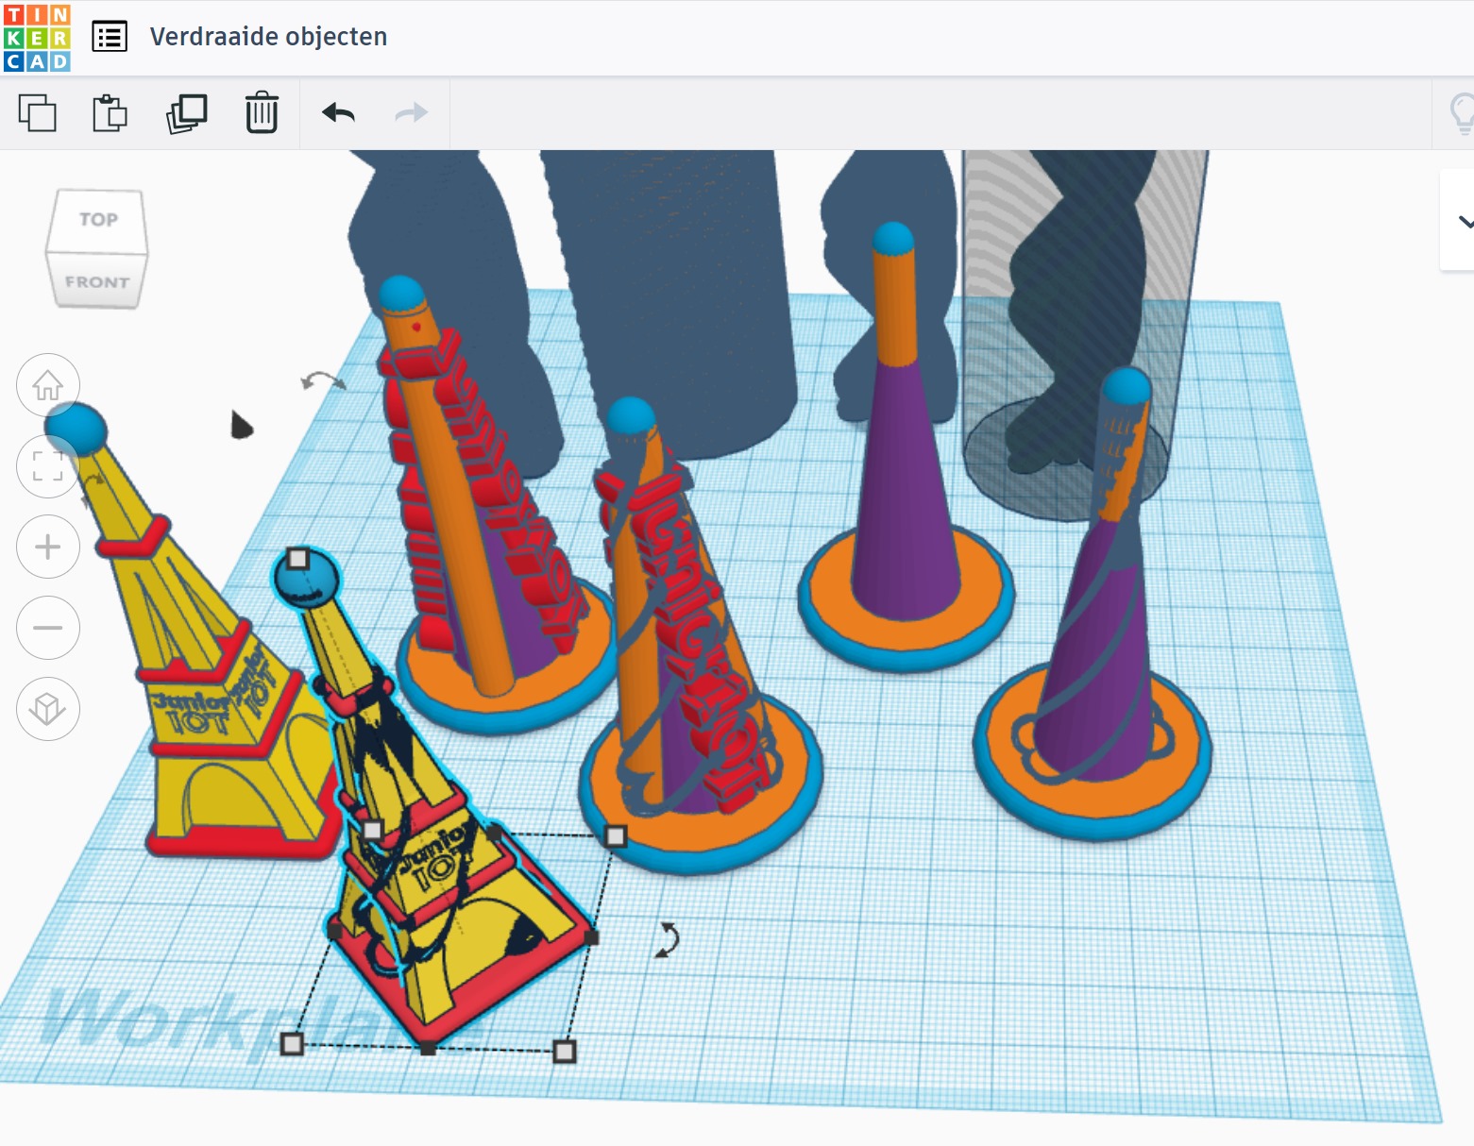Click the Paste icon

(x=109, y=112)
